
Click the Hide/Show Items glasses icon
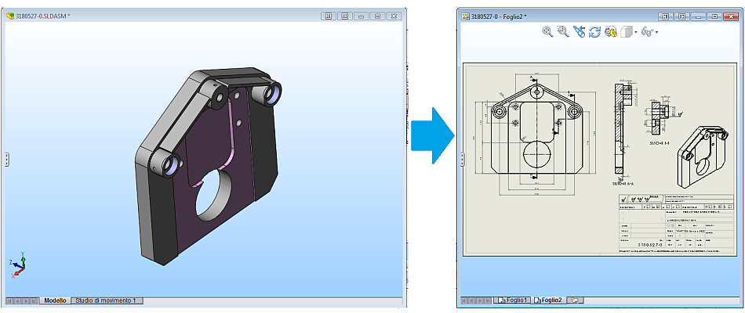647,32
